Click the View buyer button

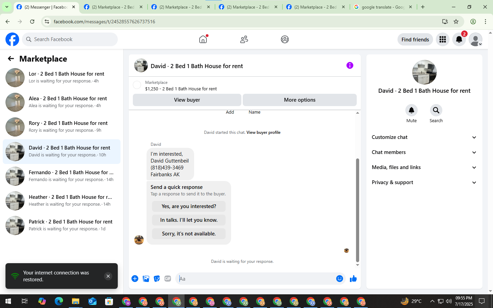[187, 100]
